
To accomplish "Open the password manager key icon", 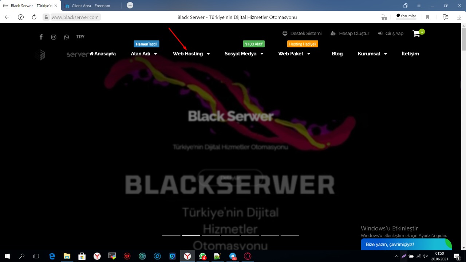I will [445, 17].
